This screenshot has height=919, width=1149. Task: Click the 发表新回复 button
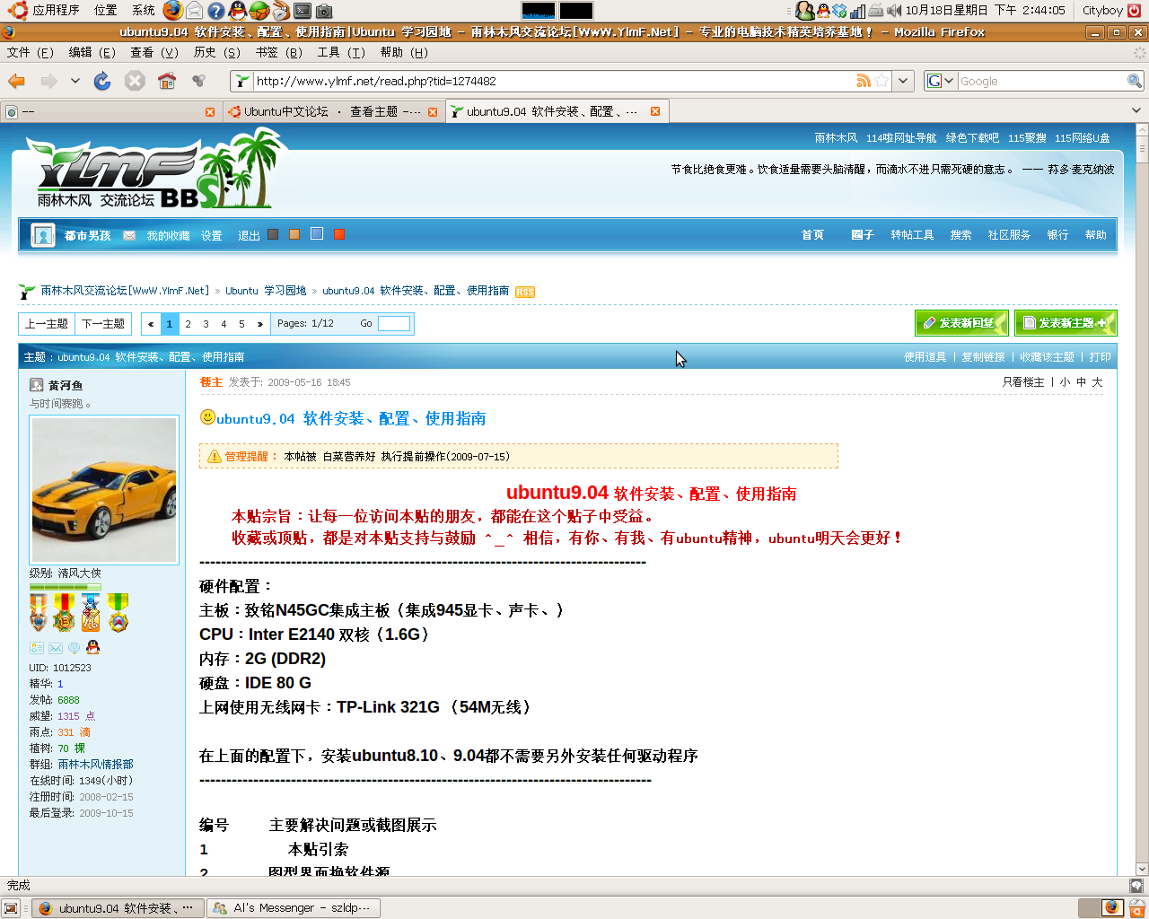pos(961,323)
